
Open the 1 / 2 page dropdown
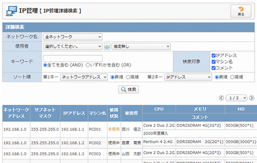click(x=236, y=98)
